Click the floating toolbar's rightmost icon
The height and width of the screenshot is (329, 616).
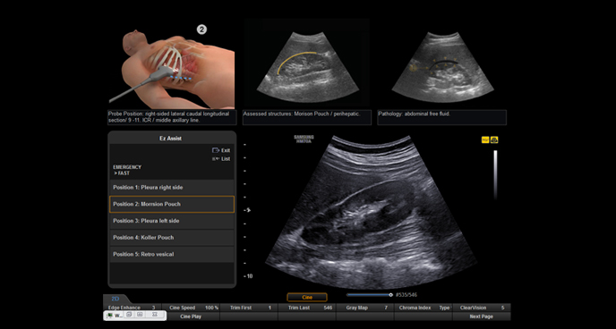pyautogui.click(x=154, y=315)
